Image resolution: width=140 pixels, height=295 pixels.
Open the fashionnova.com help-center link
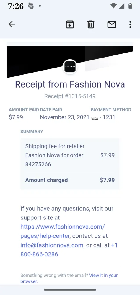click(63, 231)
